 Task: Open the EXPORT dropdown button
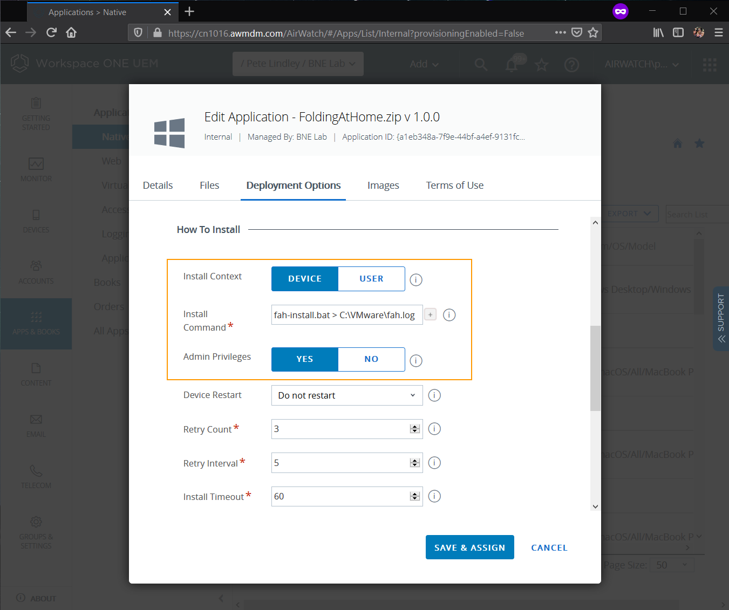click(630, 214)
